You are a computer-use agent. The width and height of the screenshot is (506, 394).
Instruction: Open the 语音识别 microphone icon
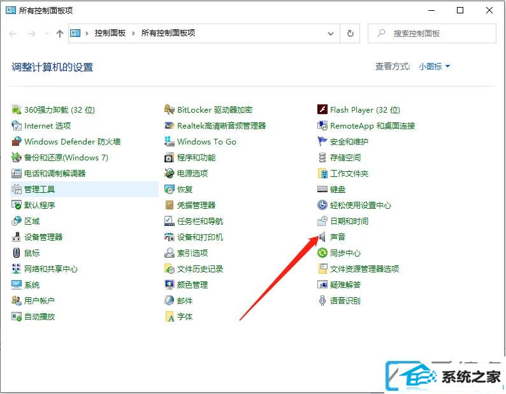coord(322,300)
